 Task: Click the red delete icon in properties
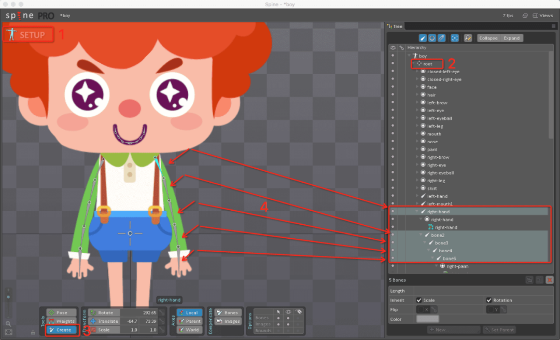coord(550,280)
